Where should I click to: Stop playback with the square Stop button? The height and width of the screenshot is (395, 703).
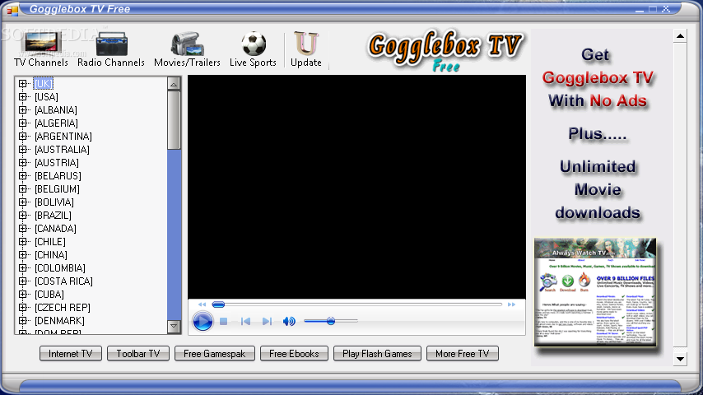[x=224, y=321]
